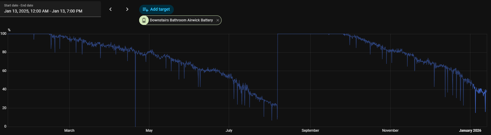This screenshot has width=491, height=135.
Task: Advance to the next date range
Action: click(x=127, y=9)
